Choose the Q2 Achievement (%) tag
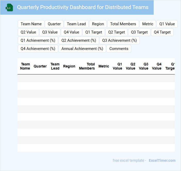The width and height of the screenshot is (181, 171). 79,40
